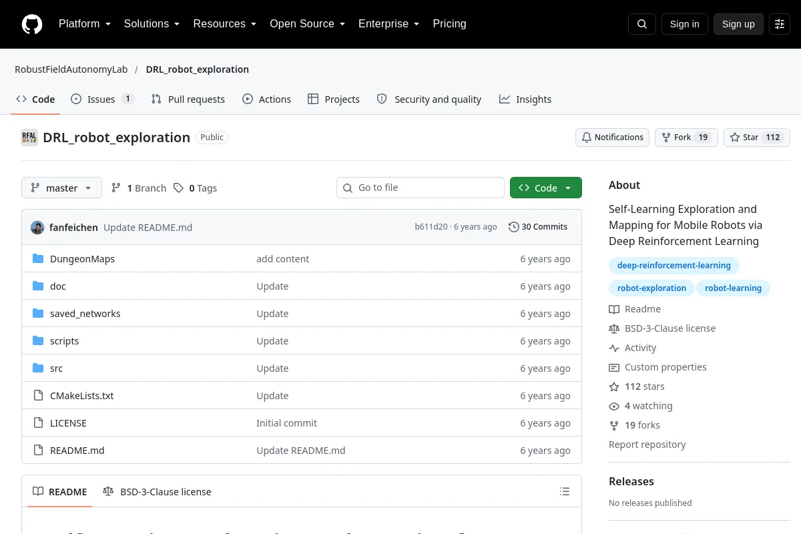
Task: Switch to the Projects tab
Action: pyautogui.click(x=334, y=99)
